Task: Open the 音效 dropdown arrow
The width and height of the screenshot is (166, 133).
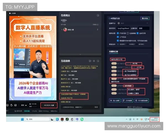Action: tap(26, 105)
